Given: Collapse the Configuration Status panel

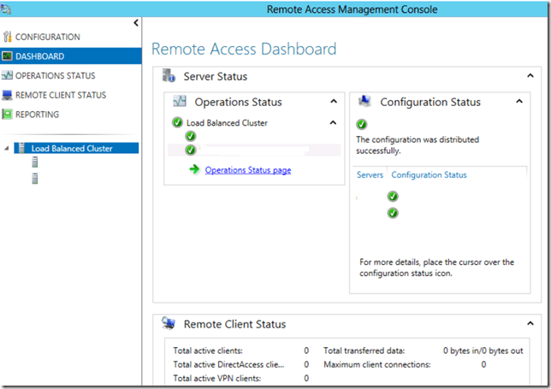Looking at the screenshot, I should (518, 102).
